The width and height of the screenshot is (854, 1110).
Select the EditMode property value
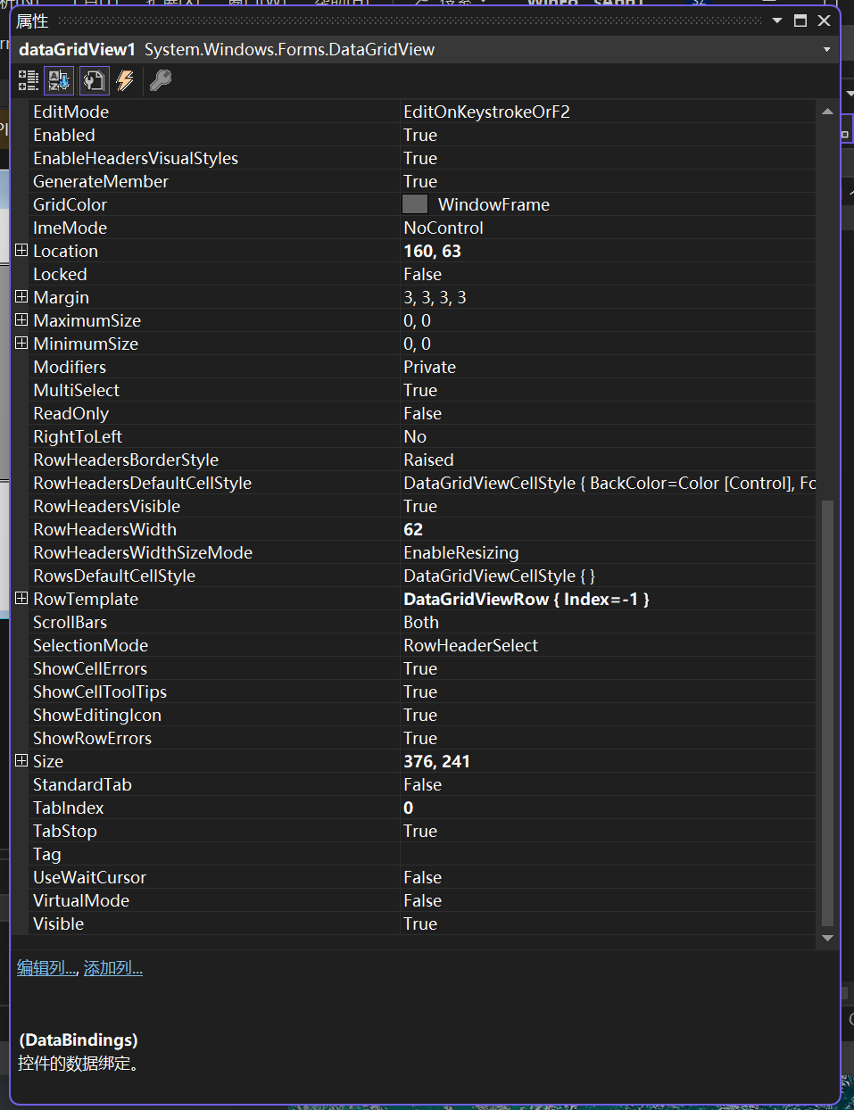(x=487, y=112)
